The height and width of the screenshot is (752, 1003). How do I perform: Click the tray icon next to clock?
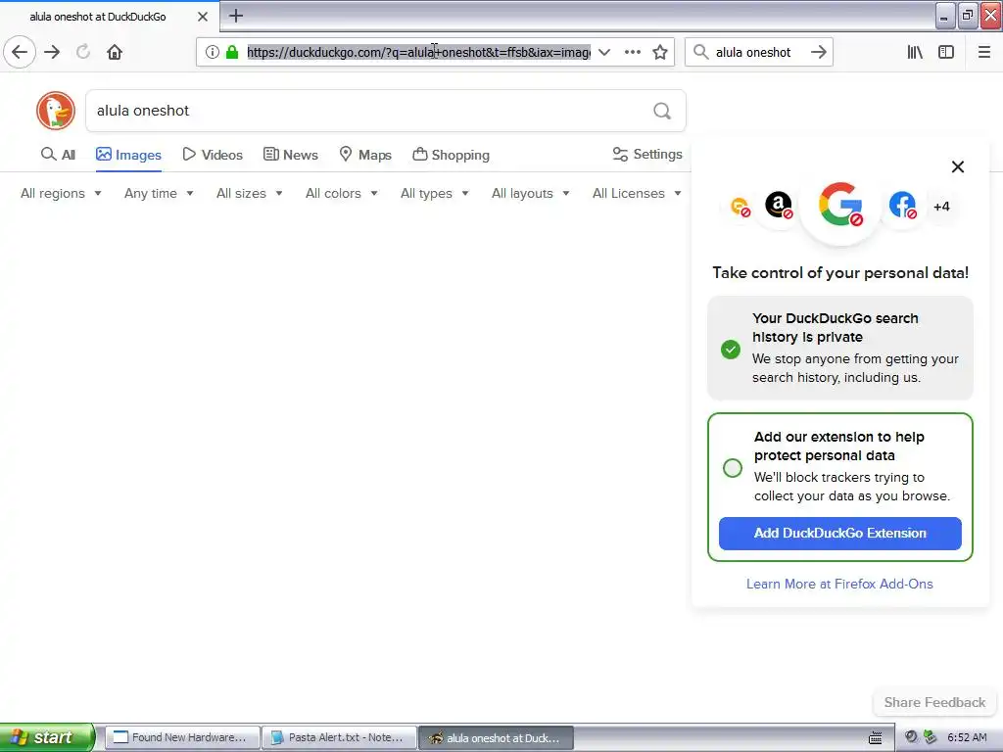click(931, 737)
